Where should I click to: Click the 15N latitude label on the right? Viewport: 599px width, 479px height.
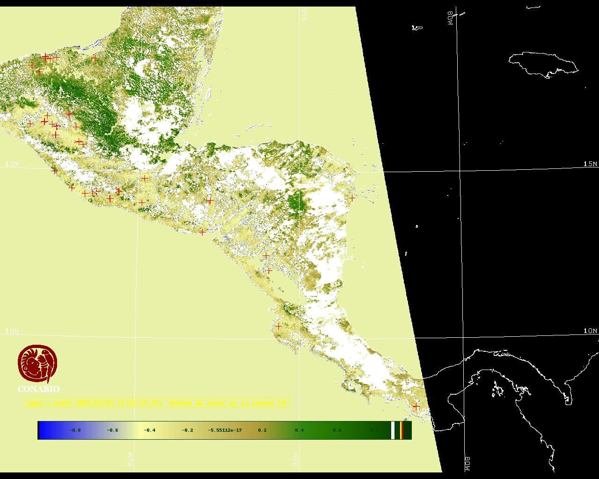(590, 164)
